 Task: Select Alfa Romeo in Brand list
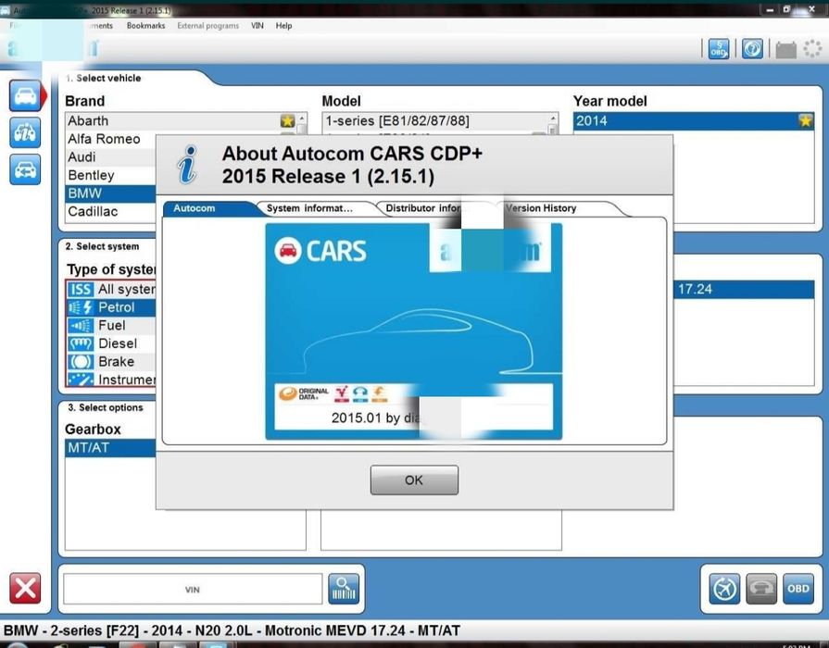click(x=111, y=139)
